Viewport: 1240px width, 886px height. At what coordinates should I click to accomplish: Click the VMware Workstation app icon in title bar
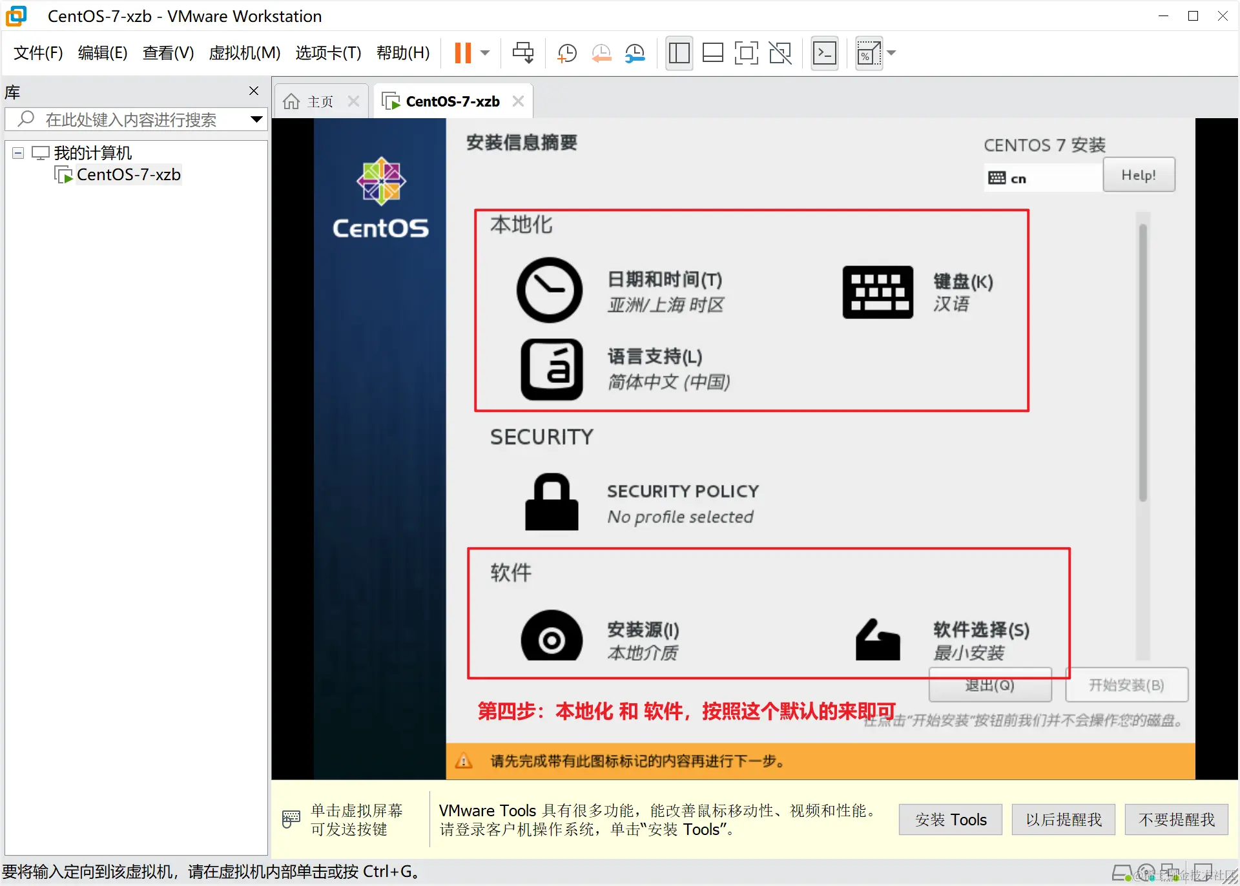17,15
